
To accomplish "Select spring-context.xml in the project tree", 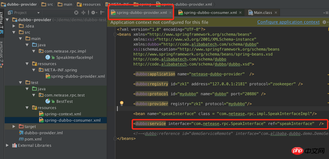I will click(x=63, y=114).
